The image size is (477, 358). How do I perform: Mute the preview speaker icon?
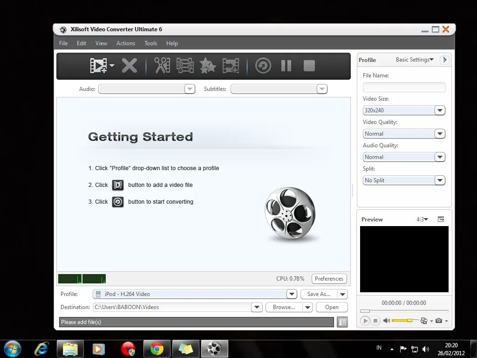(386, 321)
